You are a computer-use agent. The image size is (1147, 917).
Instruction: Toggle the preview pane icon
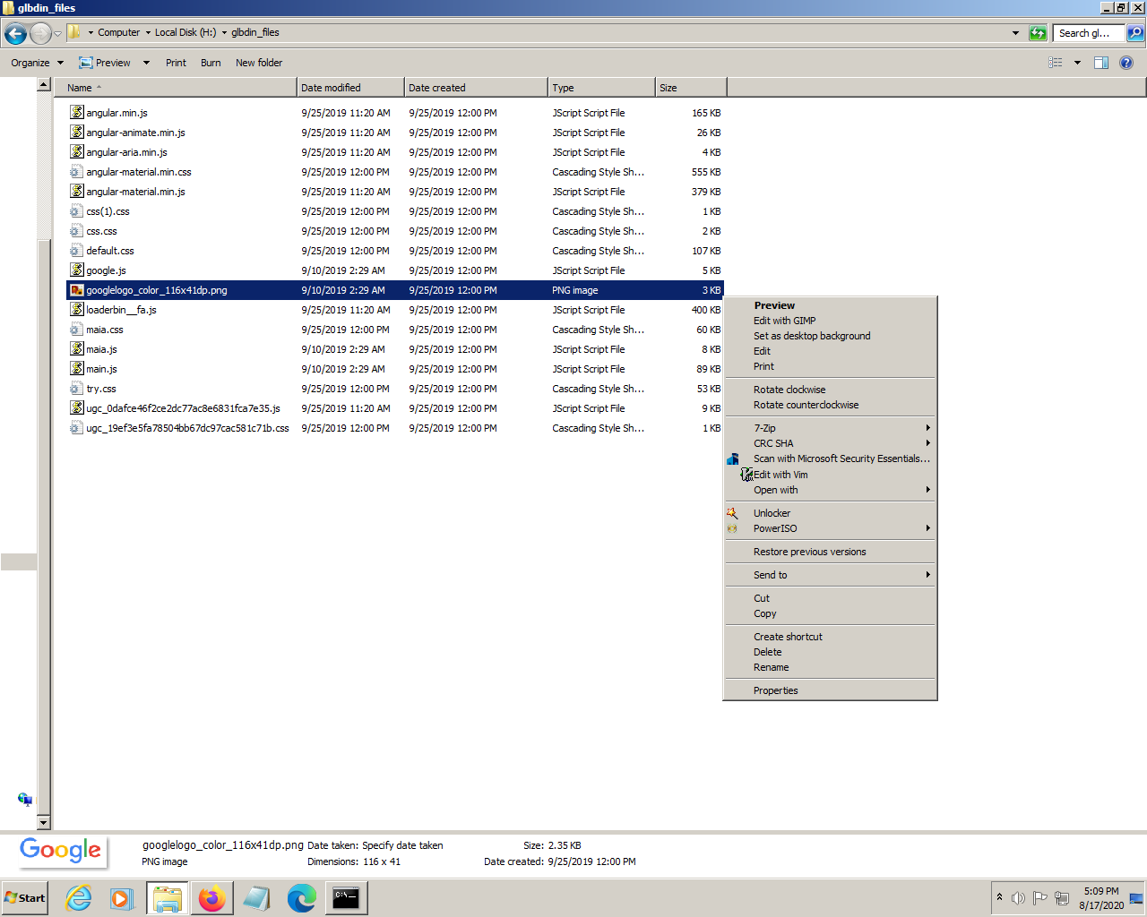tap(1101, 63)
